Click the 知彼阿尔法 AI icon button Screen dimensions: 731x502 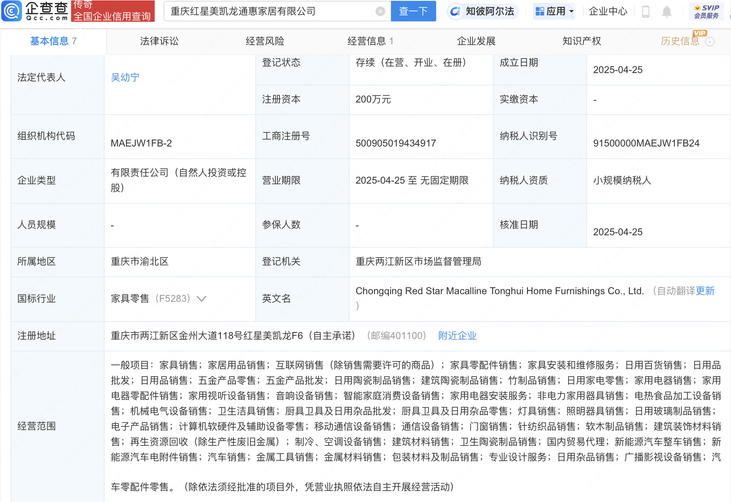(x=483, y=11)
